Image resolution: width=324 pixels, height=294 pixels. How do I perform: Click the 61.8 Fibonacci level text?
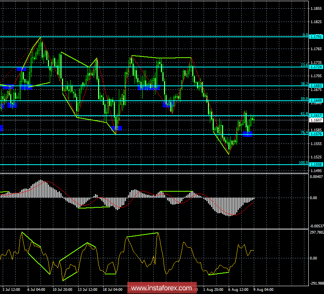click(304, 114)
